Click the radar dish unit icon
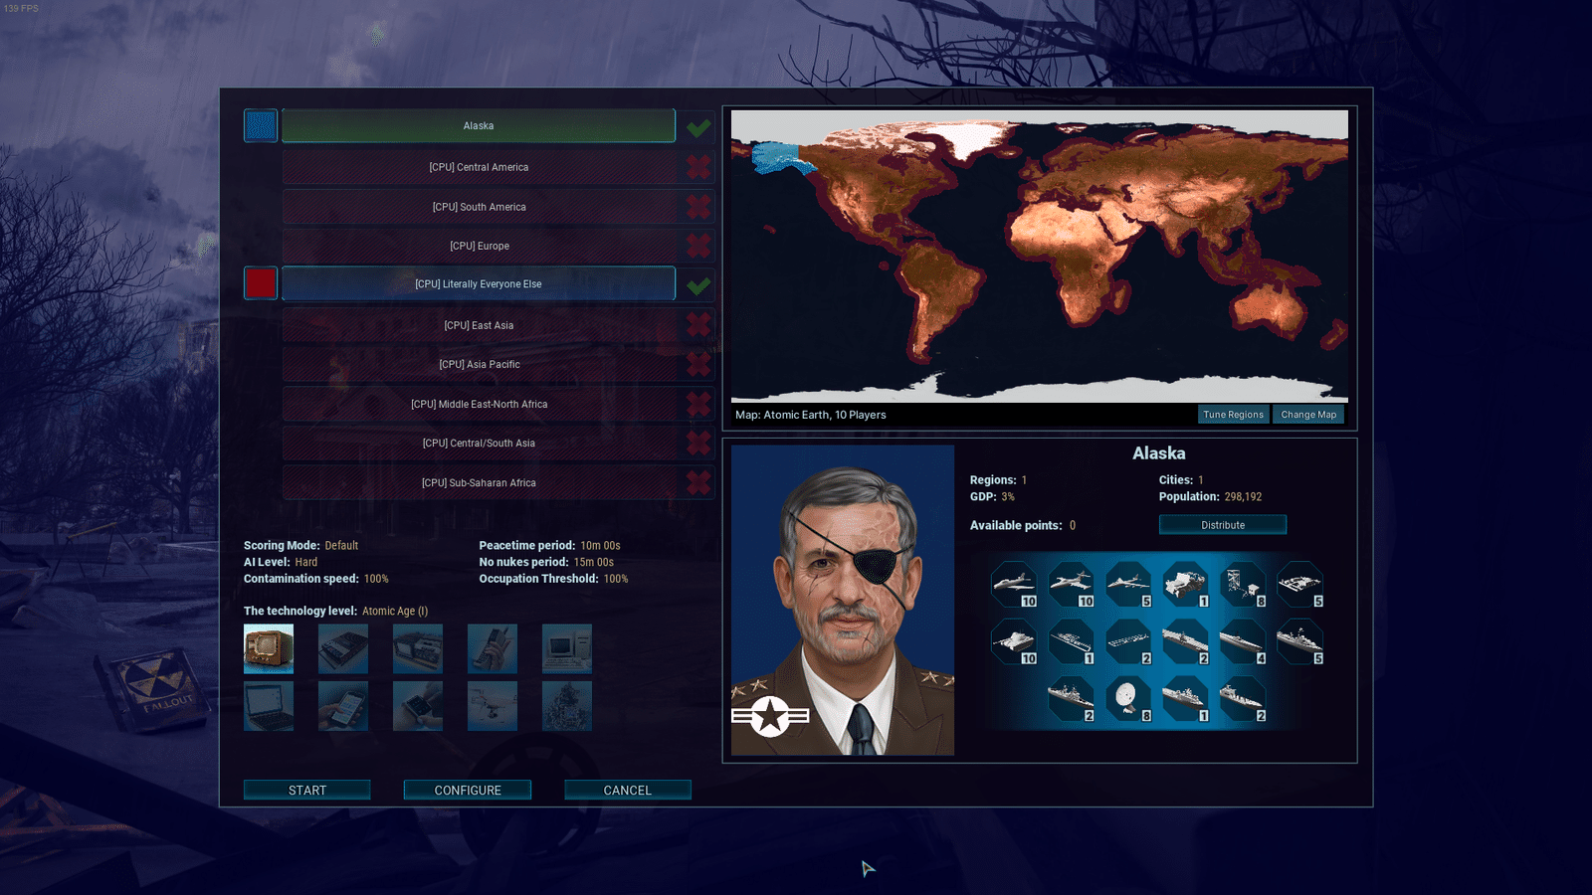The width and height of the screenshot is (1592, 895). click(1129, 699)
